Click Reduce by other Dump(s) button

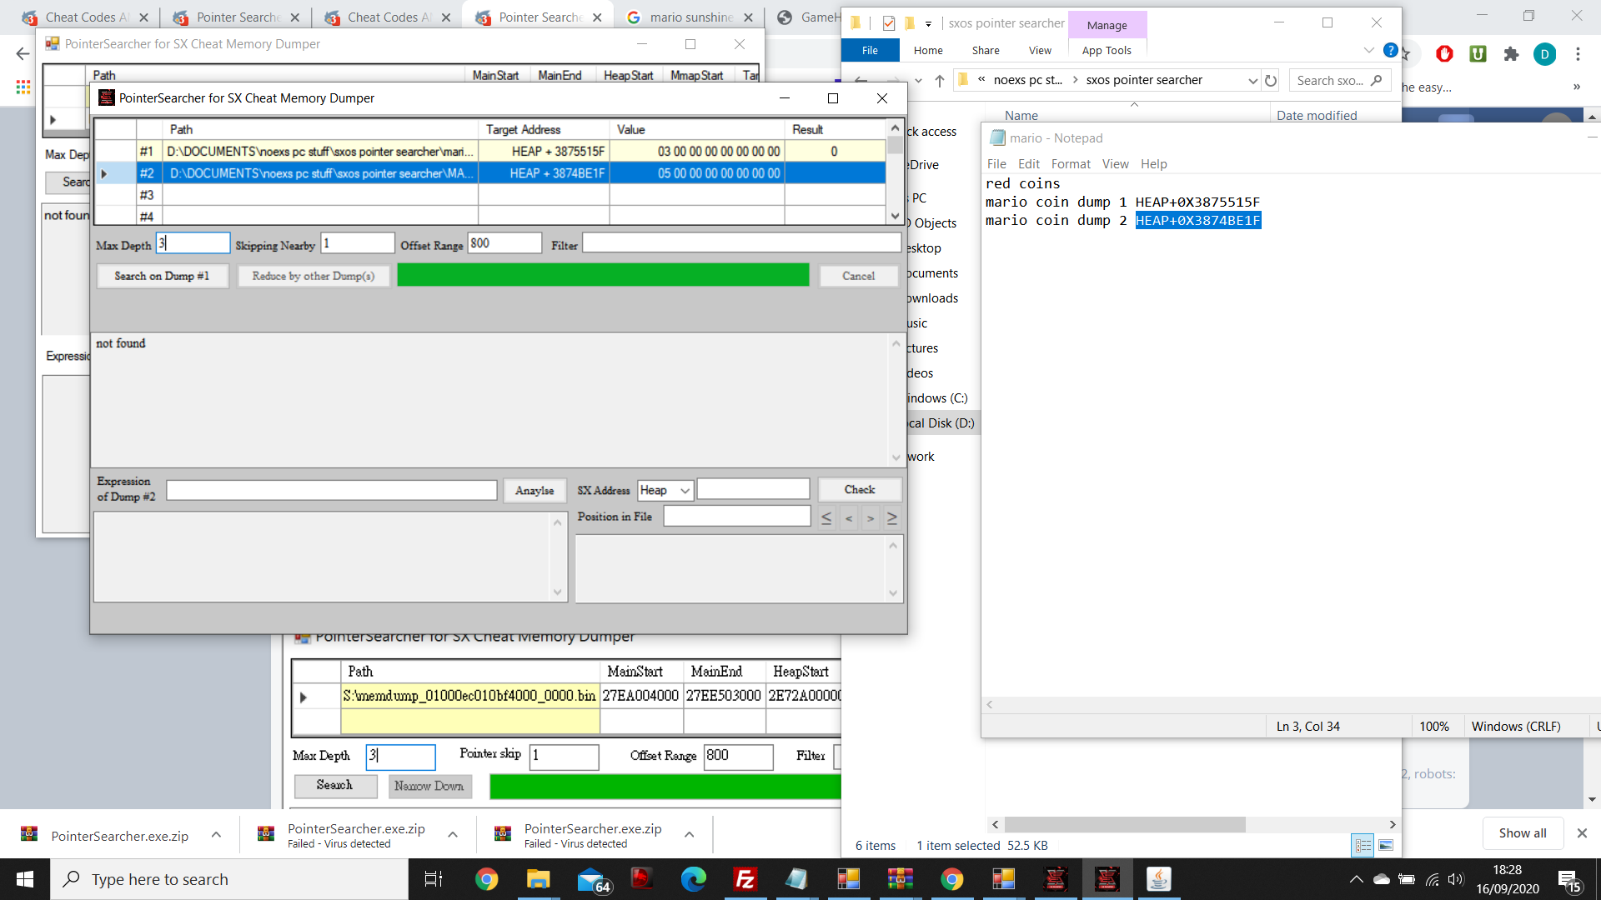tap(314, 276)
